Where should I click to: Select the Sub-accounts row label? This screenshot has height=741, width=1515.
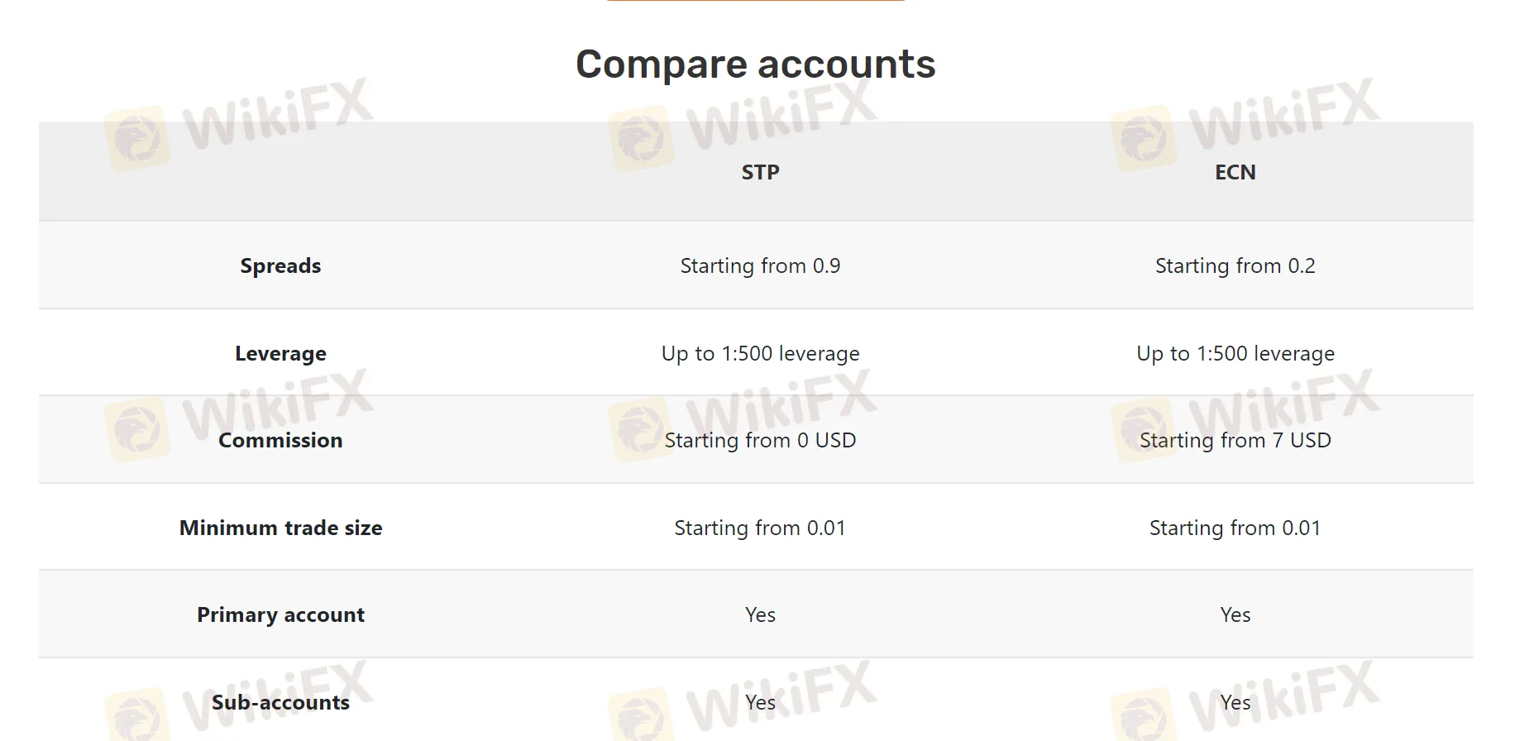tap(280, 702)
